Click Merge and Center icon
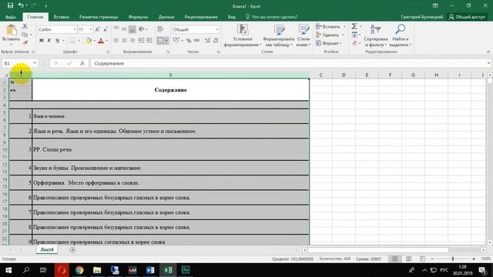This screenshot has width=493, height=277. [160, 40]
